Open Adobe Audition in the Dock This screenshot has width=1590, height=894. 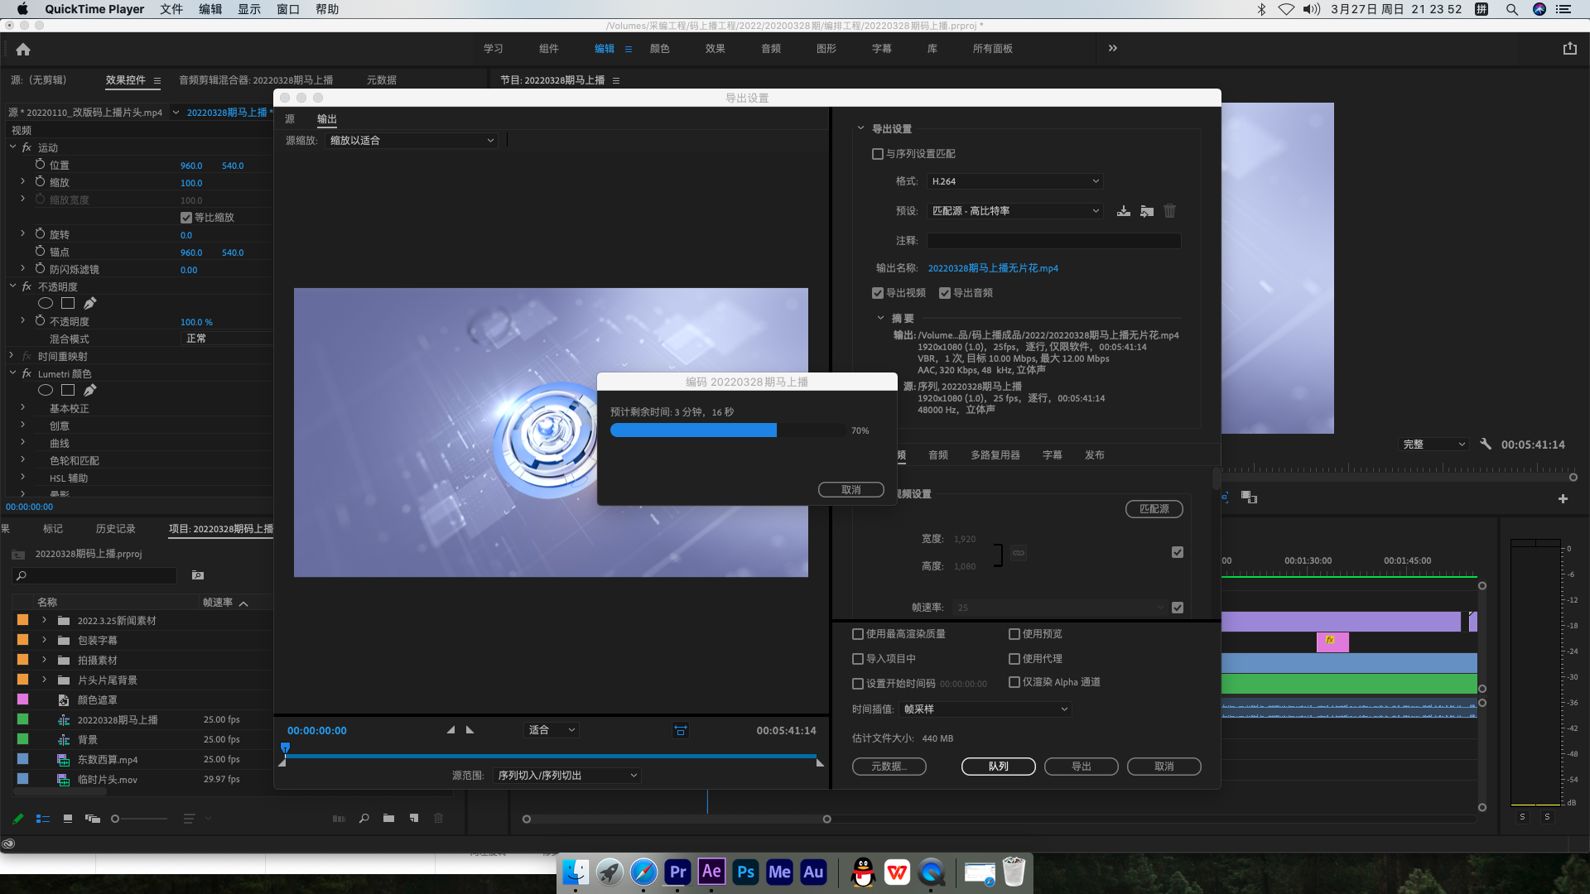click(x=813, y=872)
